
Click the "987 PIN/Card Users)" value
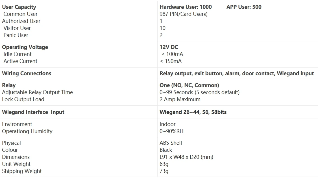tap(183, 14)
